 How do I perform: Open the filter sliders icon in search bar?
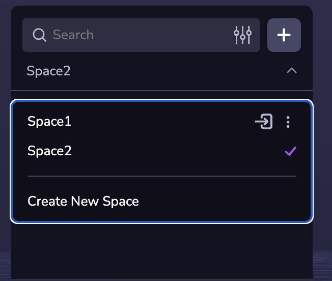click(x=242, y=35)
